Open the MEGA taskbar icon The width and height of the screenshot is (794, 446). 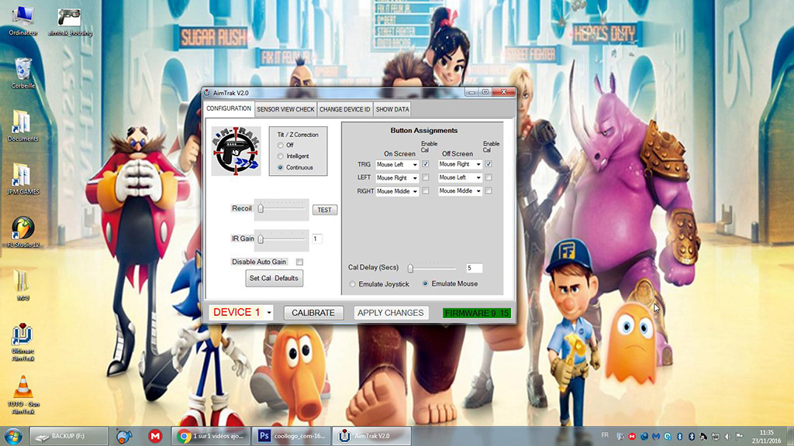click(155, 436)
